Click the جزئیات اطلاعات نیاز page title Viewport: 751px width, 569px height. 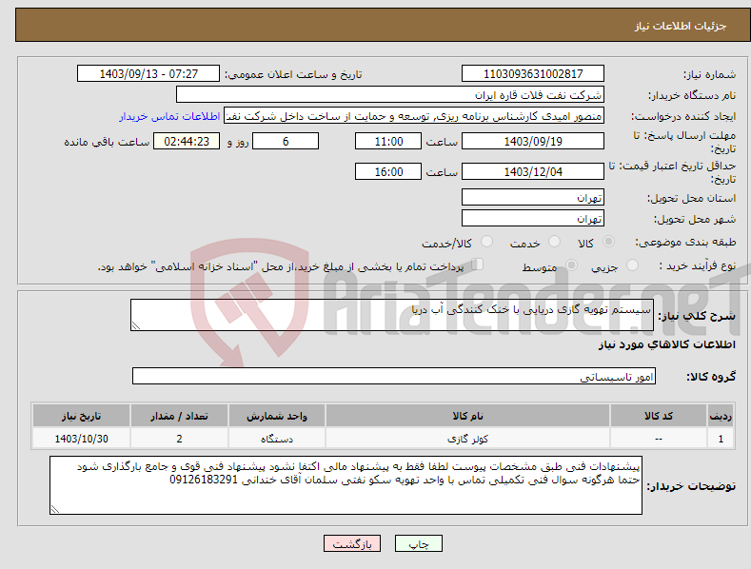(x=681, y=26)
